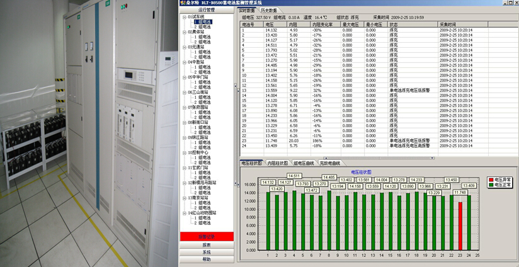519x267 pixels.
Task: Collapse the 01 station tree node
Action: click(x=185, y=17)
